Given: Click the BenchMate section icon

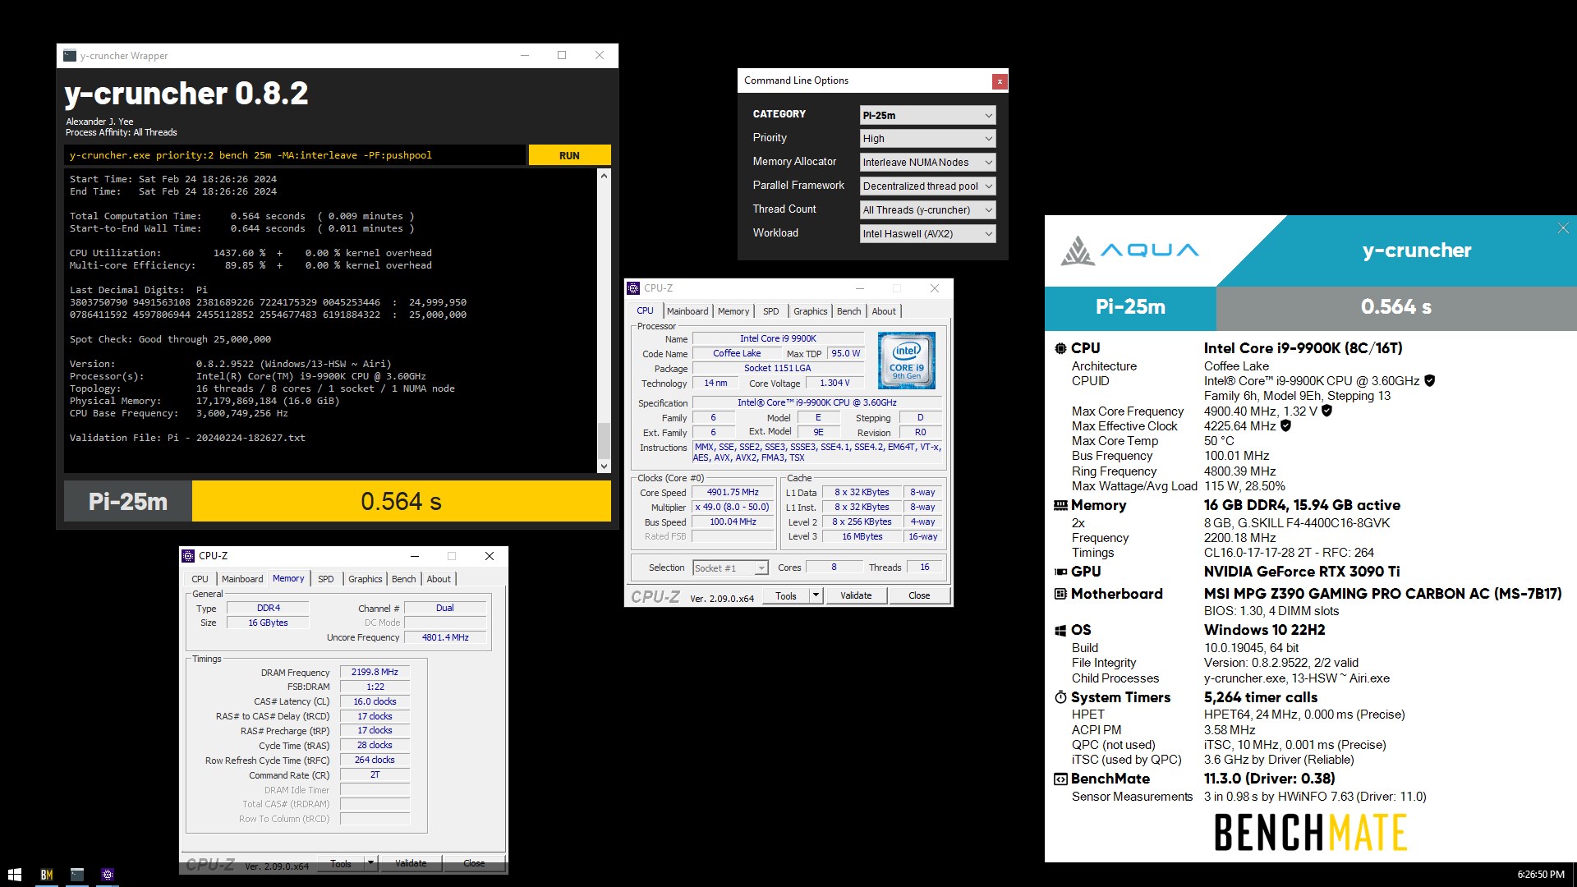Looking at the screenshot, I should (1060, 779).
